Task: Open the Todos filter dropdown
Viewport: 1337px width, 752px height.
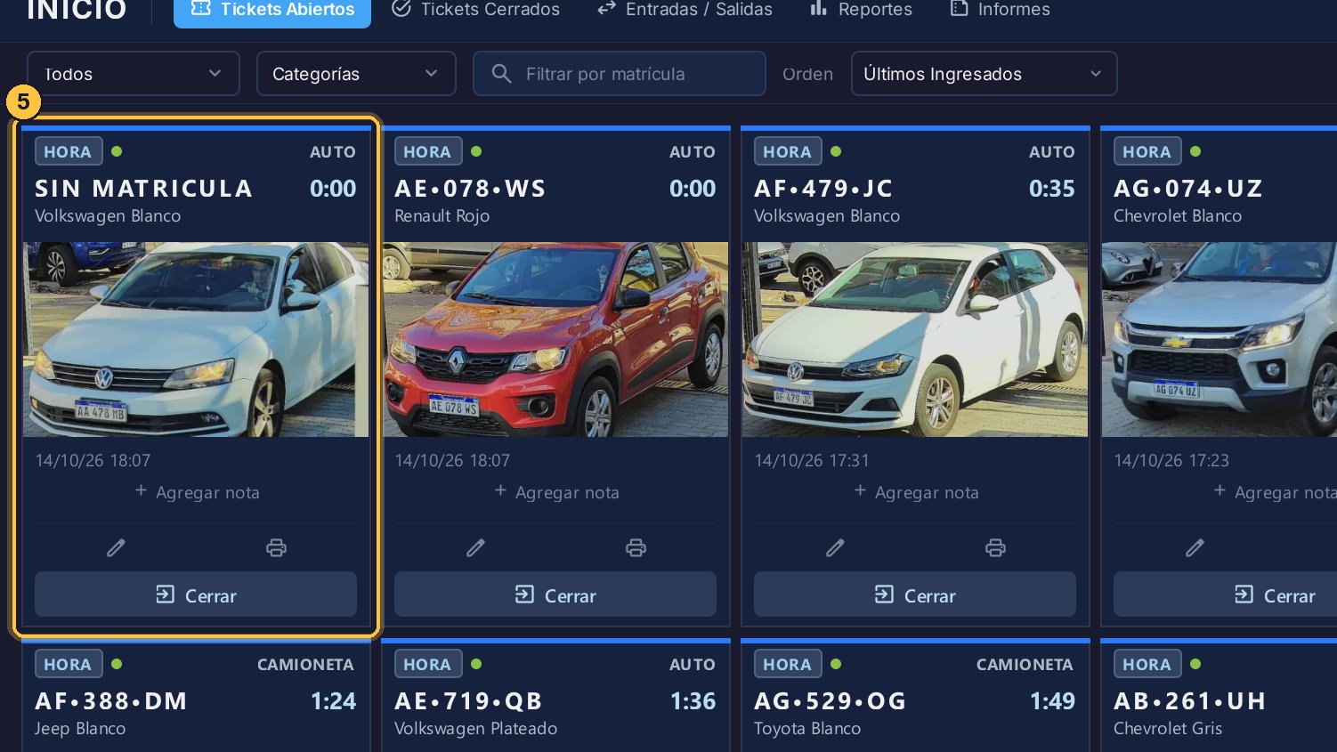Action: [134, 74]
